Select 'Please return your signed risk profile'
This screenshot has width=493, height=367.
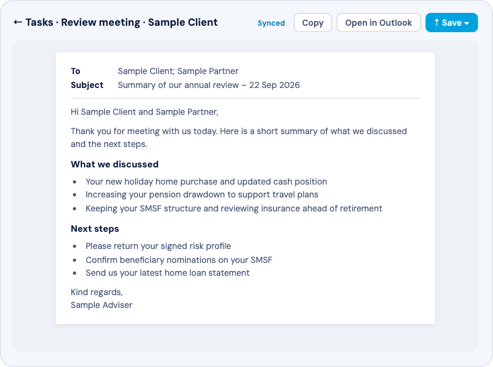pyautogui.click(x=158, y=246)
